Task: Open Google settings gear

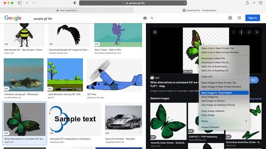Action: pos(230,18)
